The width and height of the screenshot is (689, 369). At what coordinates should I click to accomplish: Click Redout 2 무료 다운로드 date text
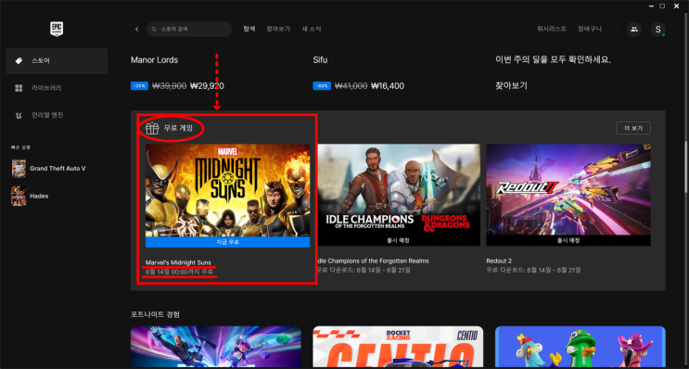tap(533, 270)
